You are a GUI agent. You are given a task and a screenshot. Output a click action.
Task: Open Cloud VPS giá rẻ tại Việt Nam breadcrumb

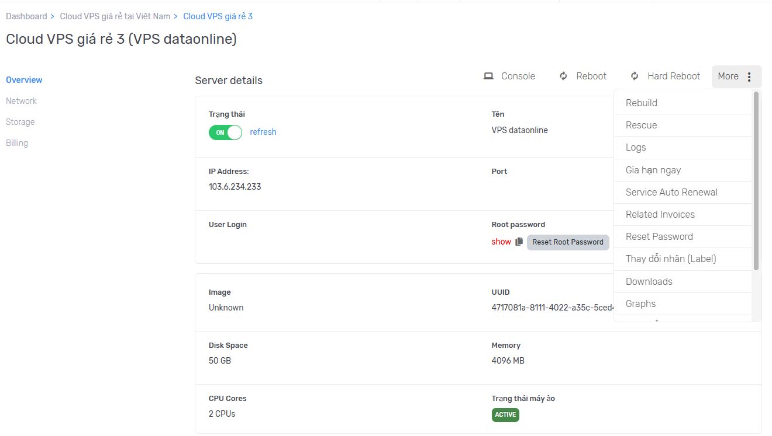click(115, 16)
